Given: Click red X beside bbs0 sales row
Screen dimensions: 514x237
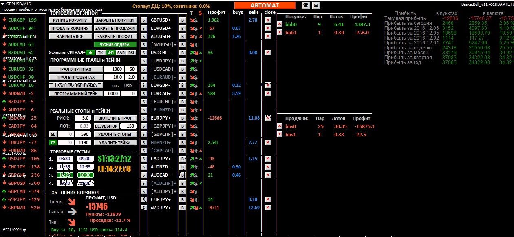Looking at the screenshot, I should click(280, 126).
